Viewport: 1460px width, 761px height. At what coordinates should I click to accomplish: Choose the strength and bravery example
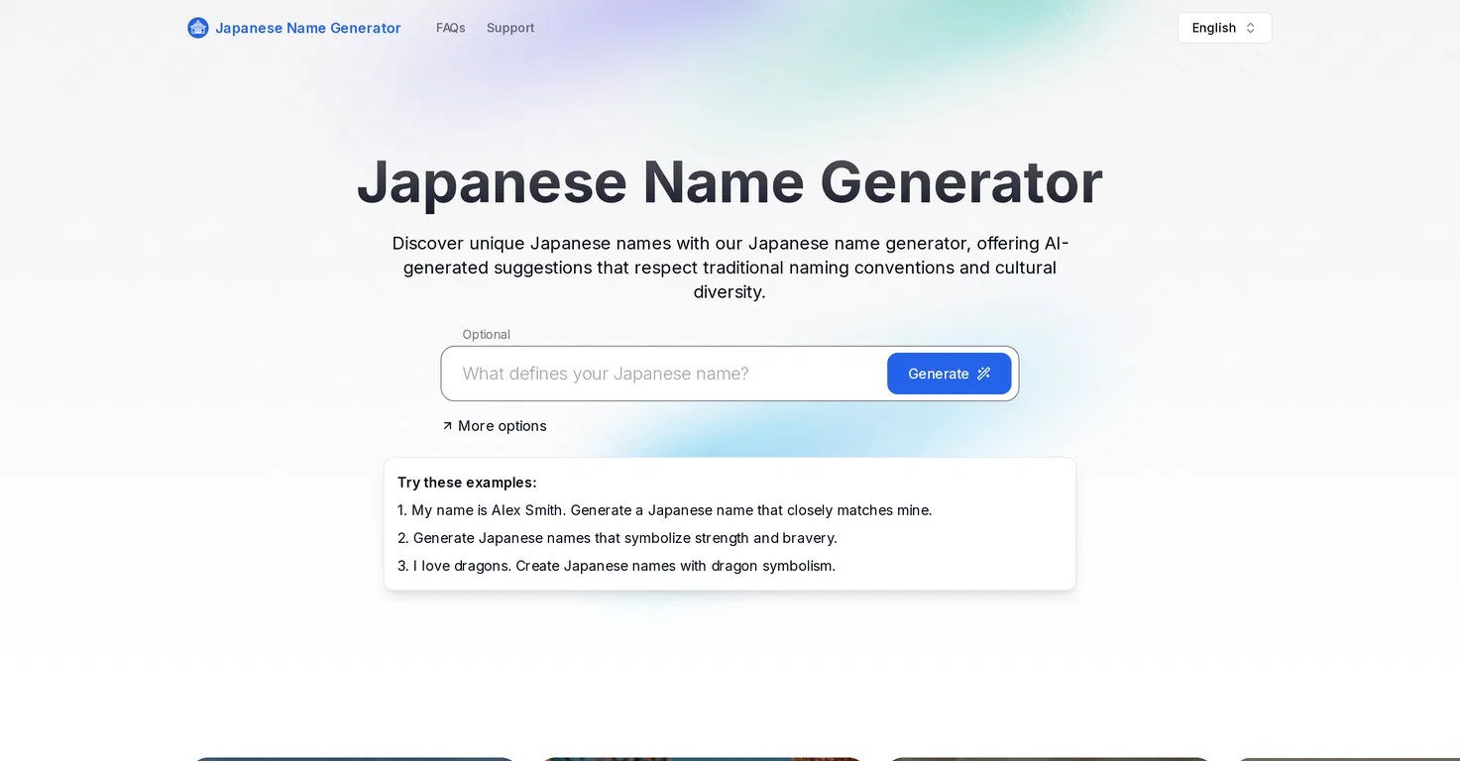tap(618, 538)
